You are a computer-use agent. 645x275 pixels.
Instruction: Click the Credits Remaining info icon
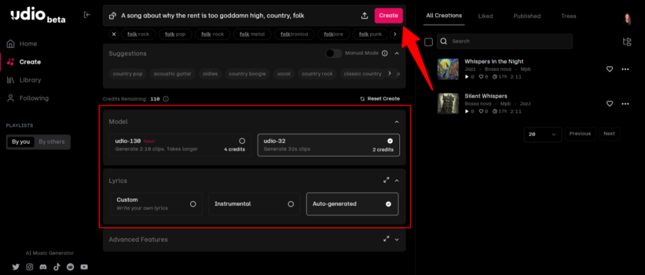166,99
